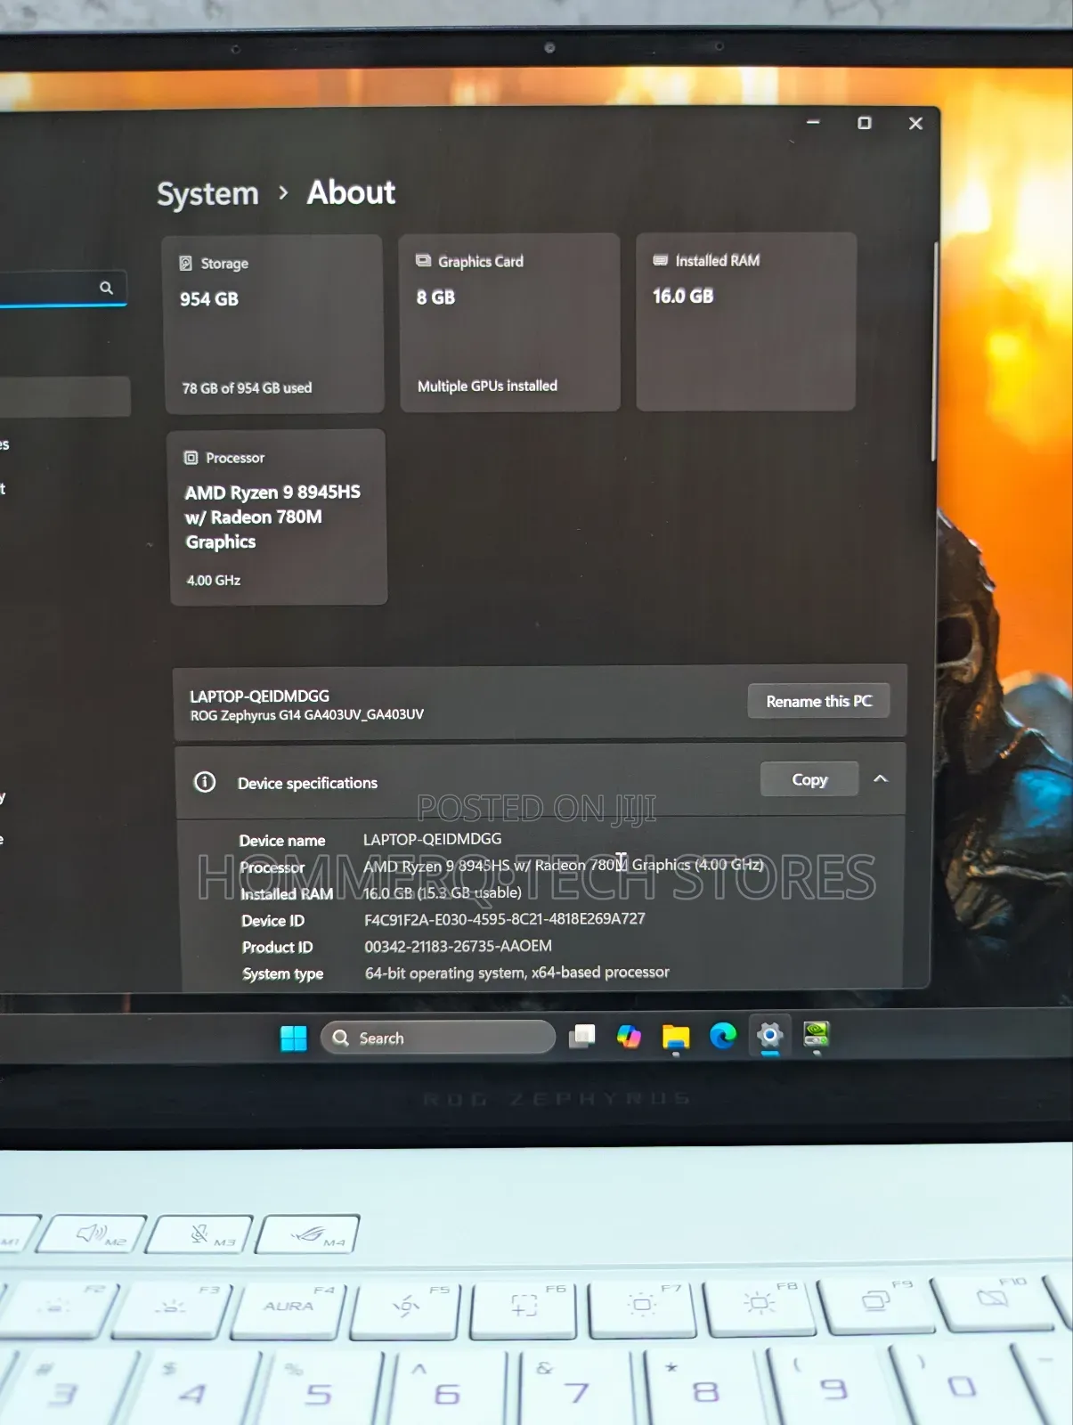1073x1425 pixels.
Task: Click the Processor chip icon
Action: 191,458
